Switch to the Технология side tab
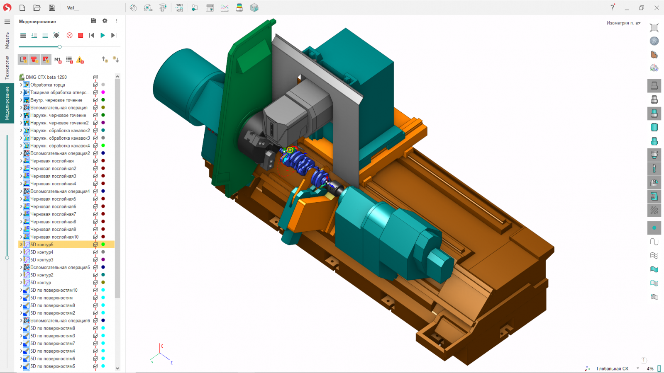 (7, 67)
